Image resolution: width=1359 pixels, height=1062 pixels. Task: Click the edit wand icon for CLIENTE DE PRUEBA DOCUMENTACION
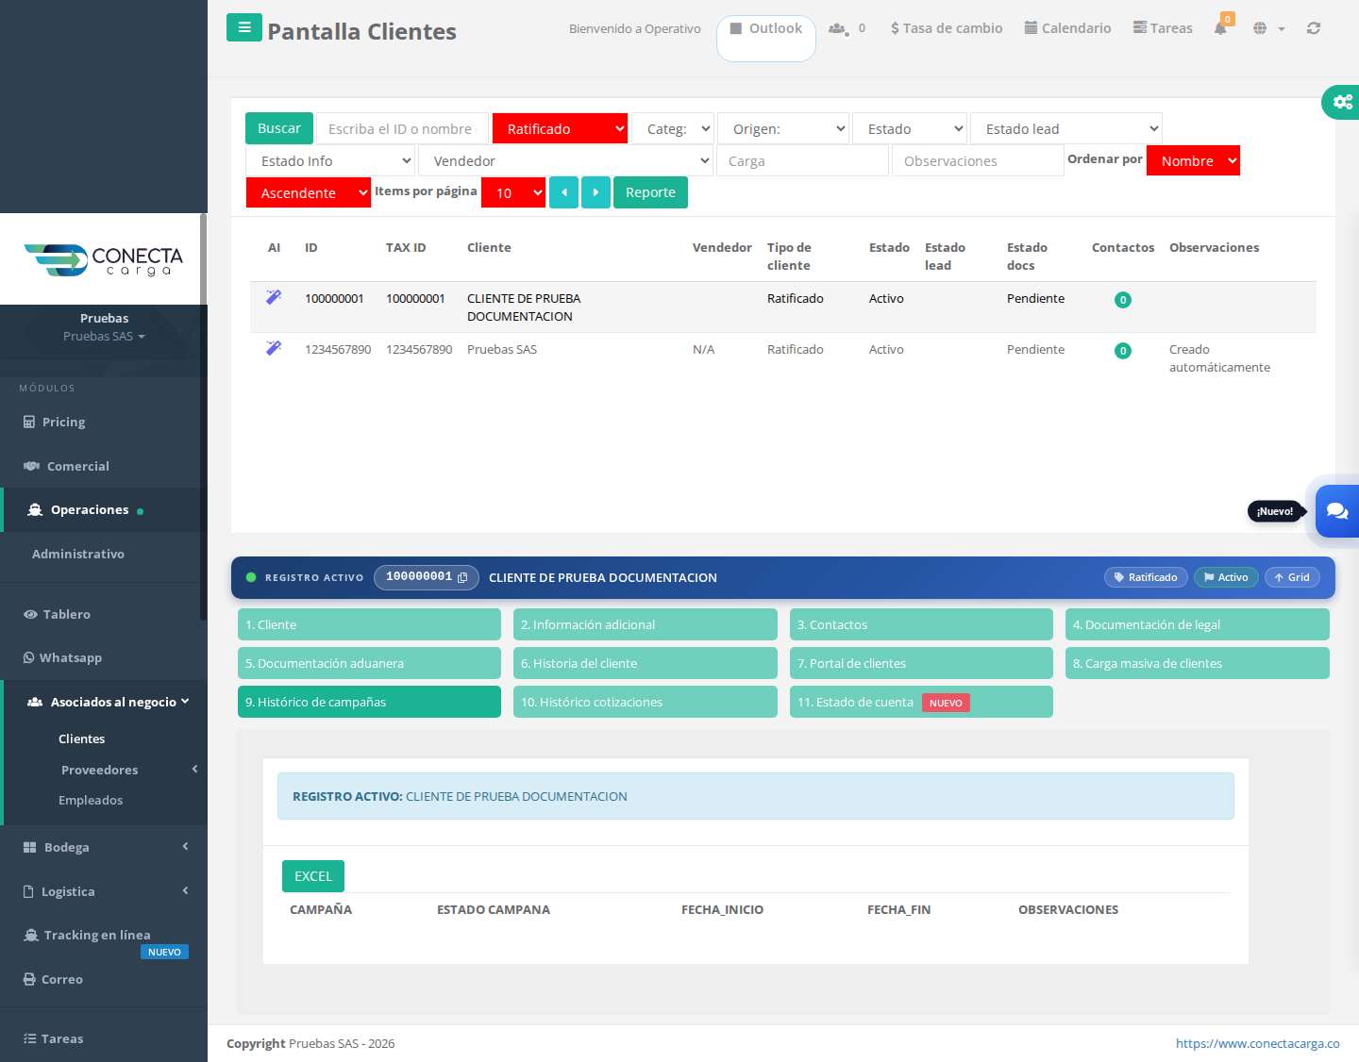274,297
